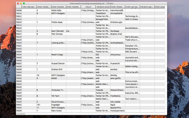Screen dimensions: 189x118
Task: Click the interaction.source column header
Action: pyautogui.click(x=103, y=7)
